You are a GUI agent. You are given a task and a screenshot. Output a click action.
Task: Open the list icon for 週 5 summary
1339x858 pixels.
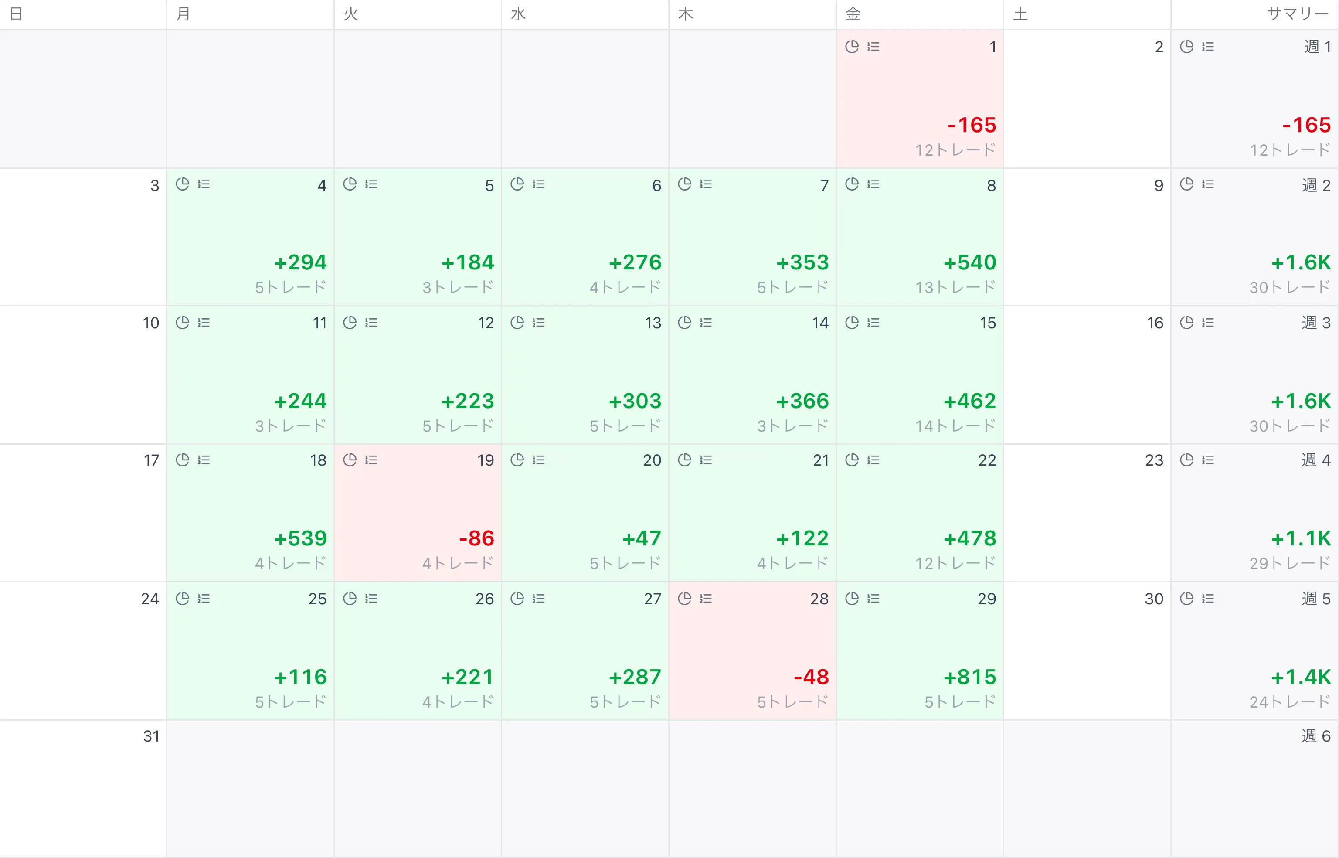1207,598
